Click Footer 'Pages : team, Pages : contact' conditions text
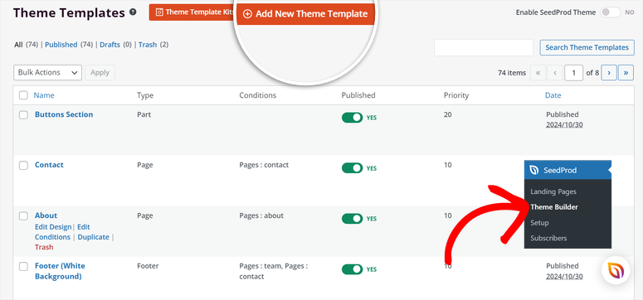This screenshot has height=300, width=643. [274, 271]
